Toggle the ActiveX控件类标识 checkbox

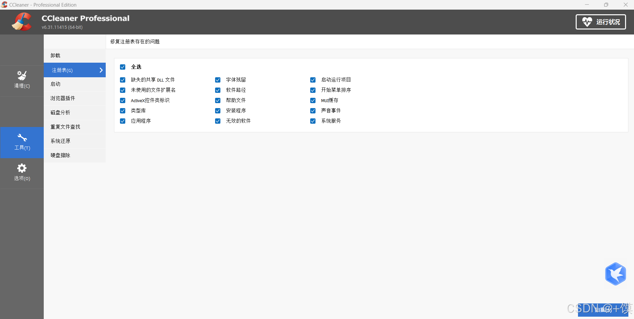(x=123, y=100)
